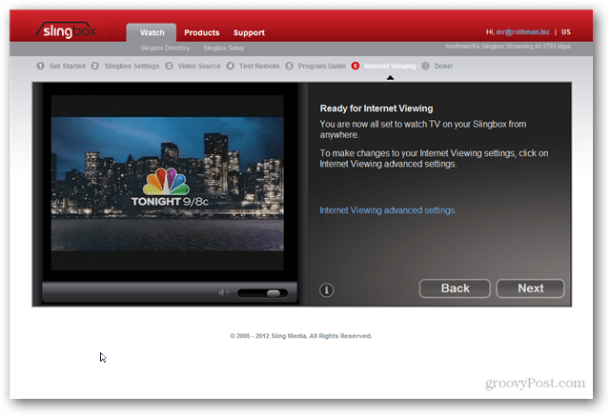
Task: Jump to step 3 Video Source
Action: (193, 66)
